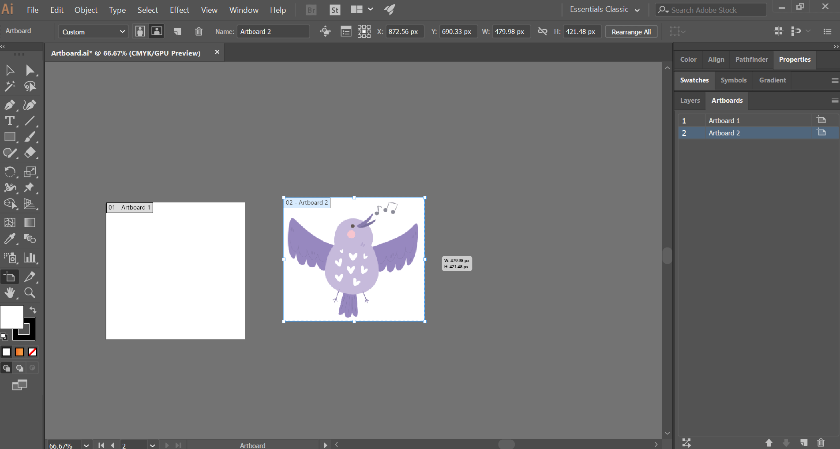Select the Magic Wand tool

(10, 86)
